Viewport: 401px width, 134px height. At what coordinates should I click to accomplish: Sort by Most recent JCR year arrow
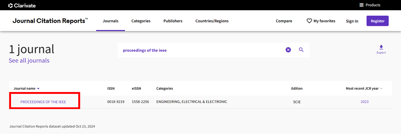382,89
